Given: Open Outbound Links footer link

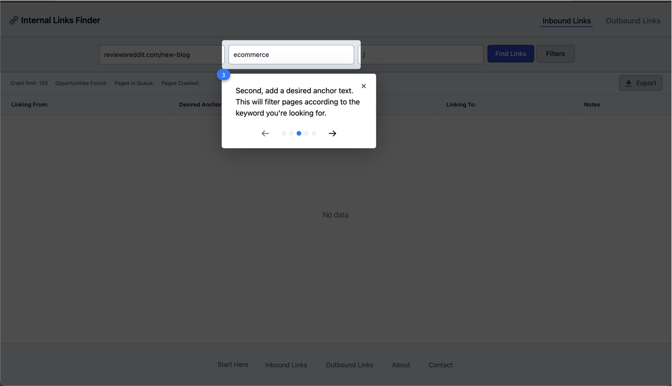Looking at the screenshot, I should [349, 365].
